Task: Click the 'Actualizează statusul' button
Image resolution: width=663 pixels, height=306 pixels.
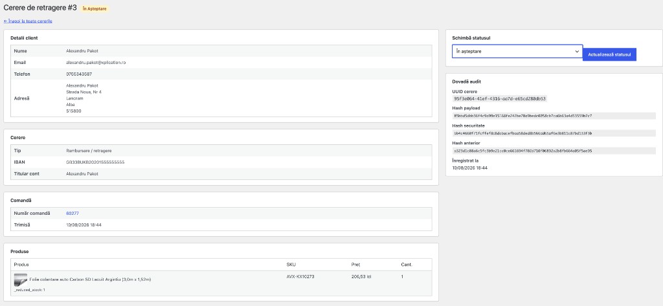Action: (x=609, y=54)
